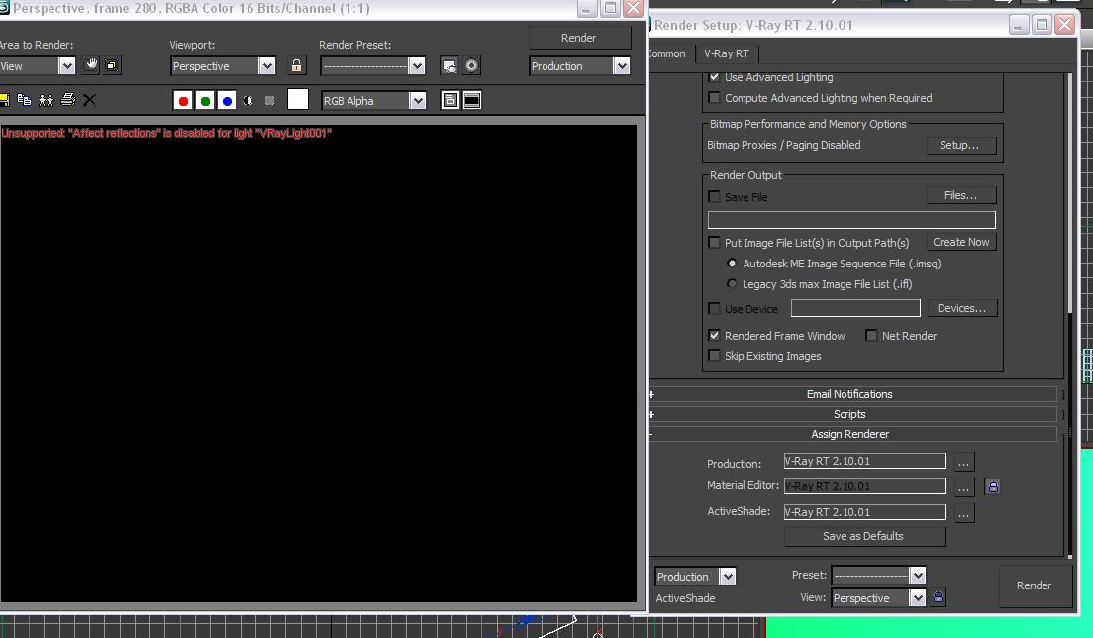Click the Print Image icon

pyautogui.click(x=67, y=100)
